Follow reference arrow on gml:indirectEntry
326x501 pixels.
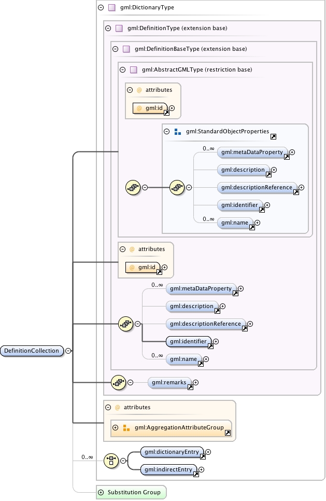(x=196, y=474)
